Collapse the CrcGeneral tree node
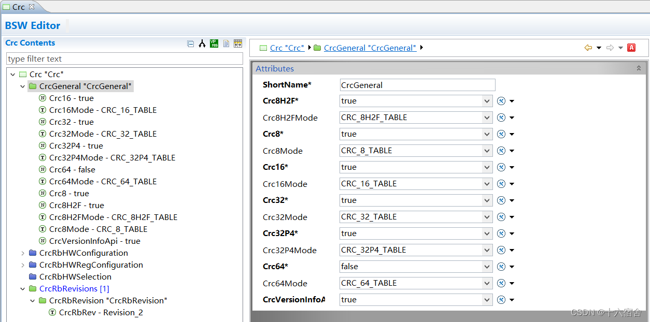This screenshot has height=322, width=650. pos(23,86)
